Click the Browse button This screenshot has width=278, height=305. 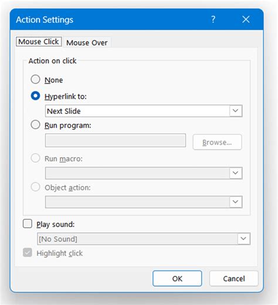(x=217, y=142)
